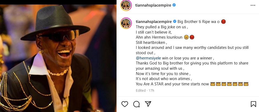Screen dimensions: 259x112
Task: Click the last crown emoji in the row
Action: pyautogui.click(x=246, y=84)
